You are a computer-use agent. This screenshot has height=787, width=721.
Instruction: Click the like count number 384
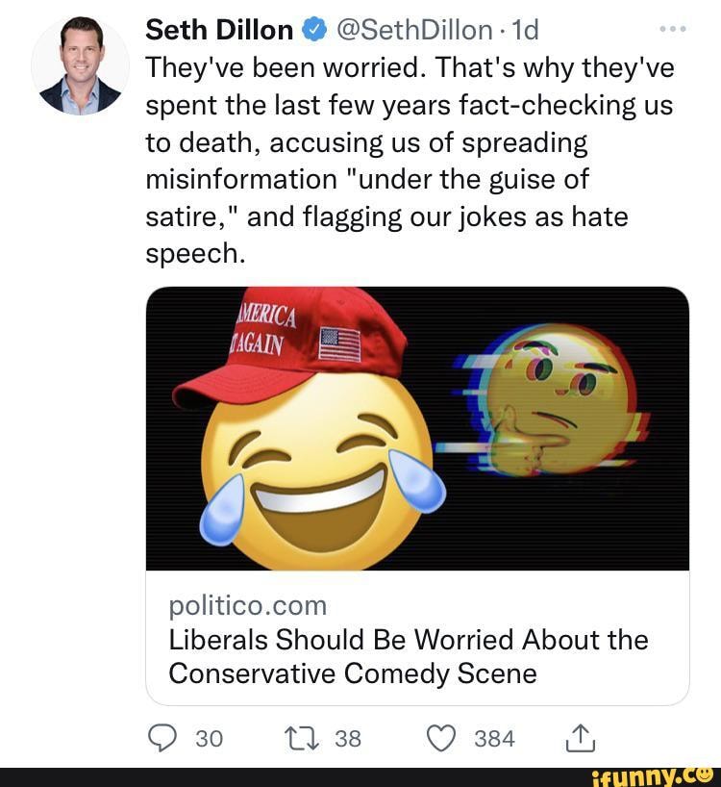tap(494, 738)
